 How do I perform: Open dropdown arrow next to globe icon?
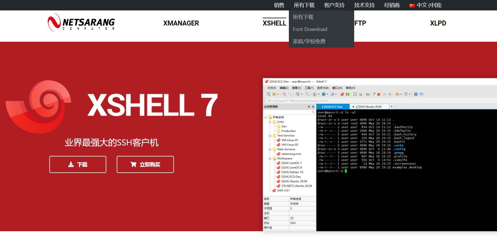(327, 94)
